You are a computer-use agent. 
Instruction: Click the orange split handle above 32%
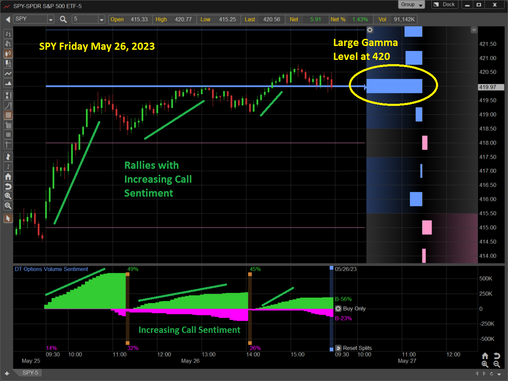click(x=127, y=343)
